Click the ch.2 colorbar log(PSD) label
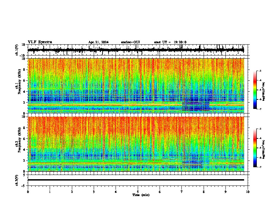The image size is (279, 215). [x=263, y=149]
